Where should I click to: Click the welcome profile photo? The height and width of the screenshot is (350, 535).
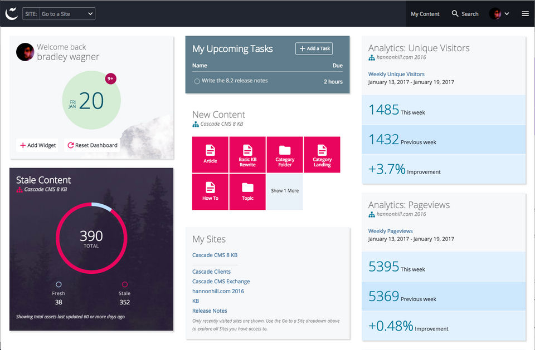click(25, 52)
